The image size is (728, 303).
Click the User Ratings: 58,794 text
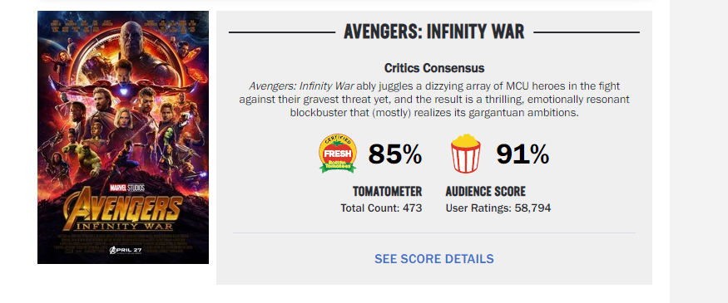[x=498, y=208]
